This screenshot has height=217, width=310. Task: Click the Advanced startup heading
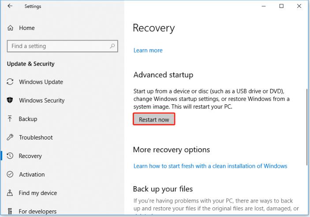tap(163, 75)
